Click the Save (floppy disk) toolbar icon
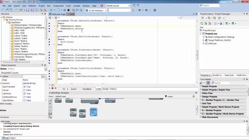This screenshot has width=249, height=140. point(28,10)
